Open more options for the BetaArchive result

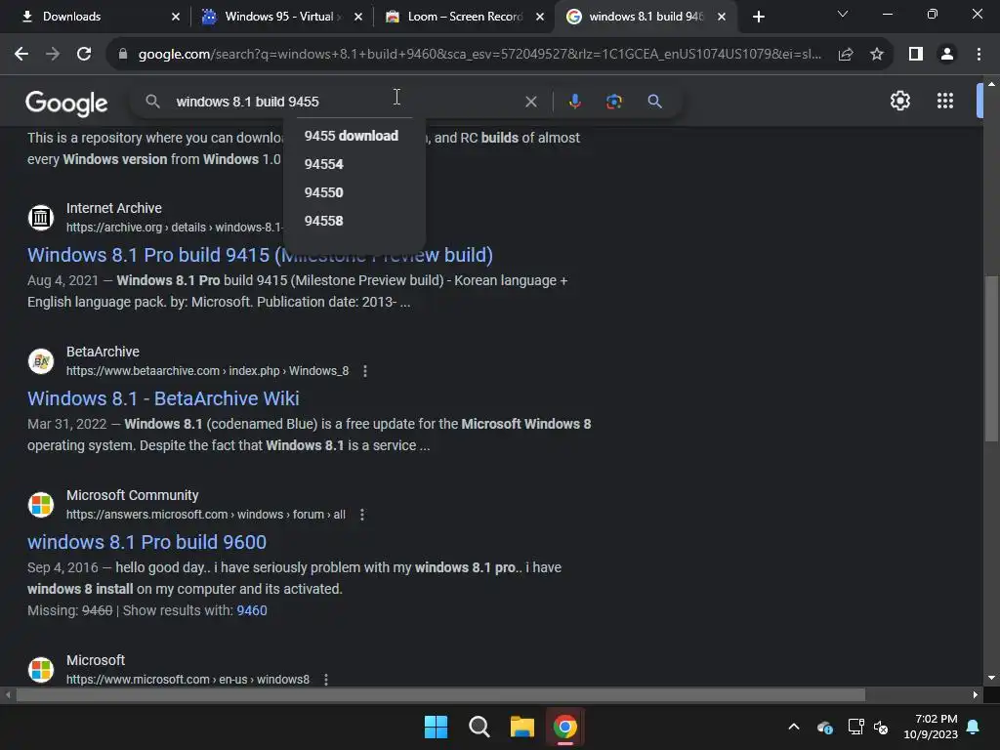pyautogui.click(x=365, y=371)
